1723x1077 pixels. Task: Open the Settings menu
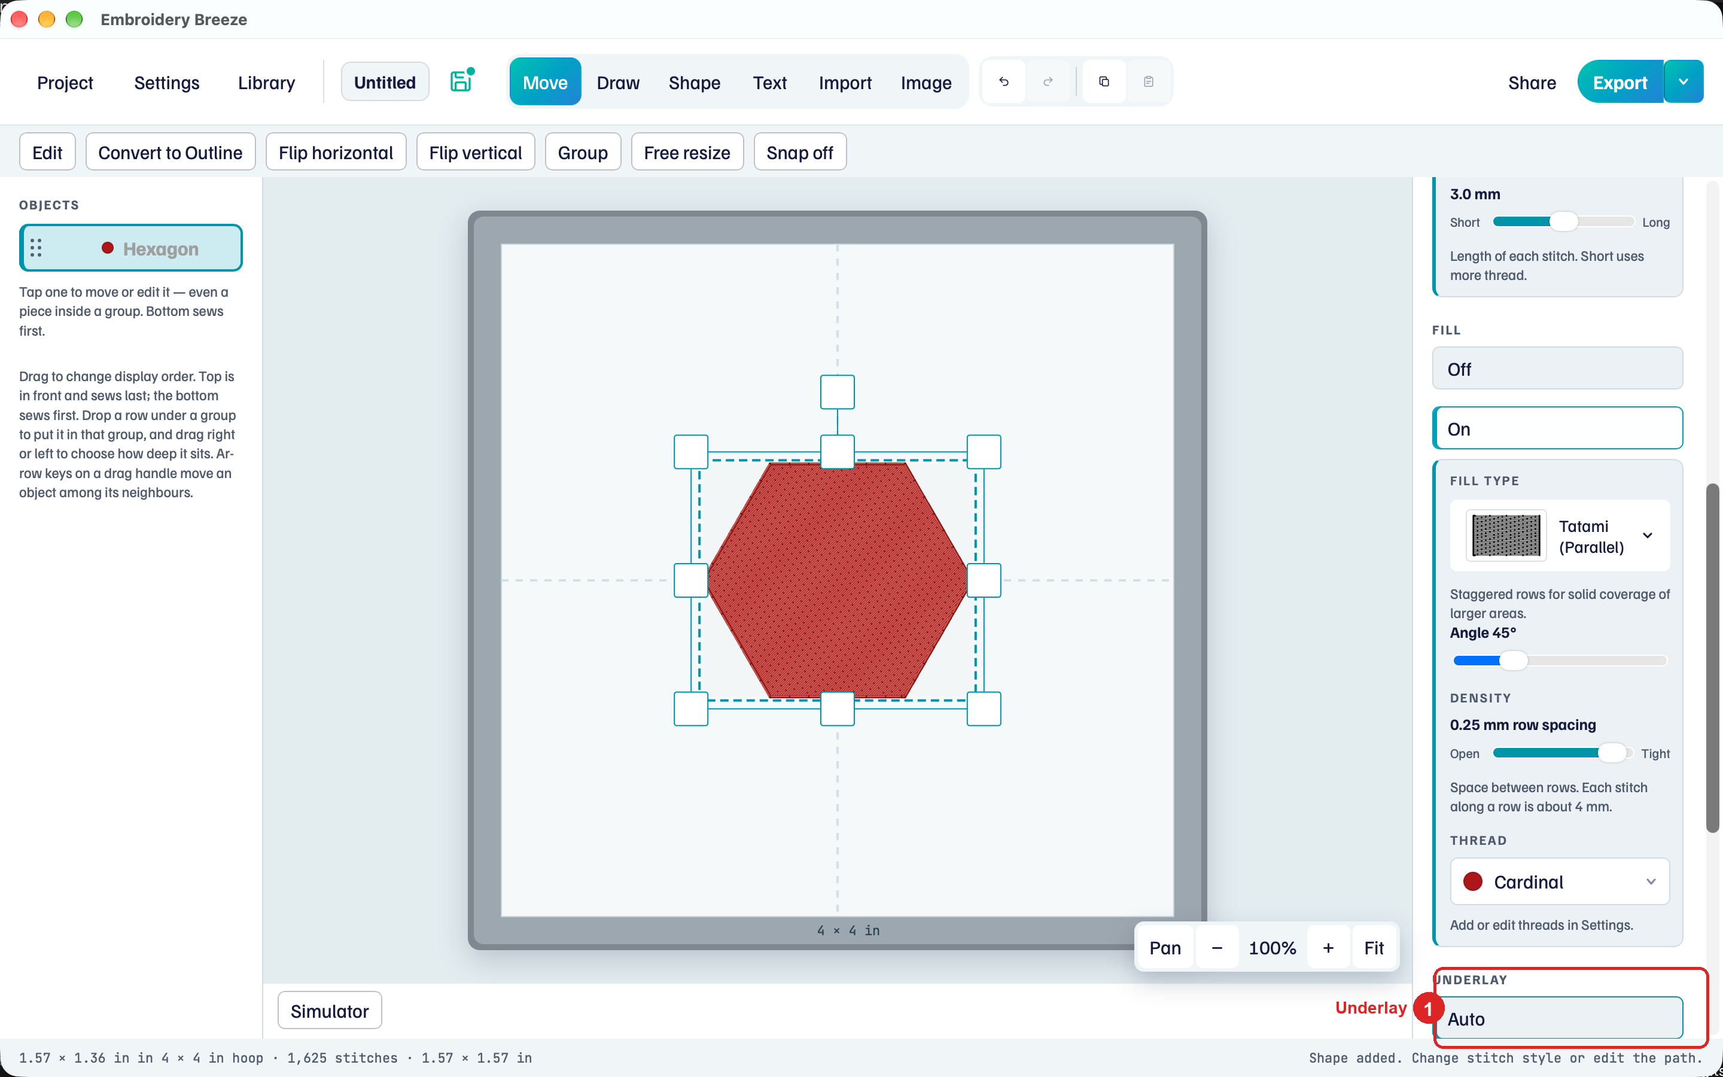click(166, 83)
